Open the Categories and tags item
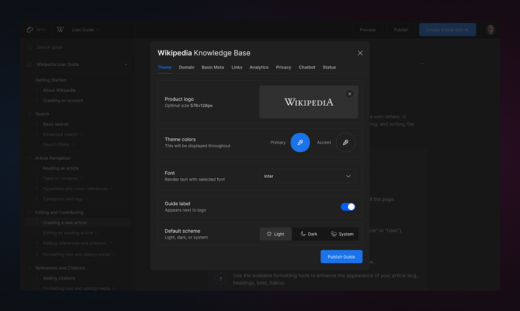The image size is (520, 311). point(63,199)
